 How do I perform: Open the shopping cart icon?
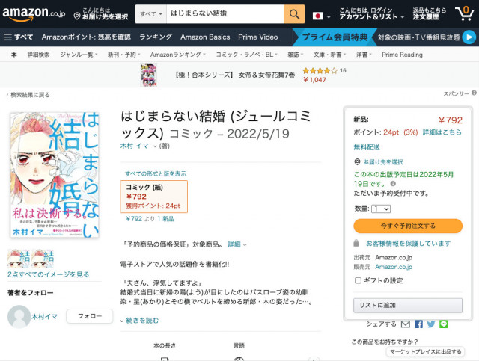465,13
